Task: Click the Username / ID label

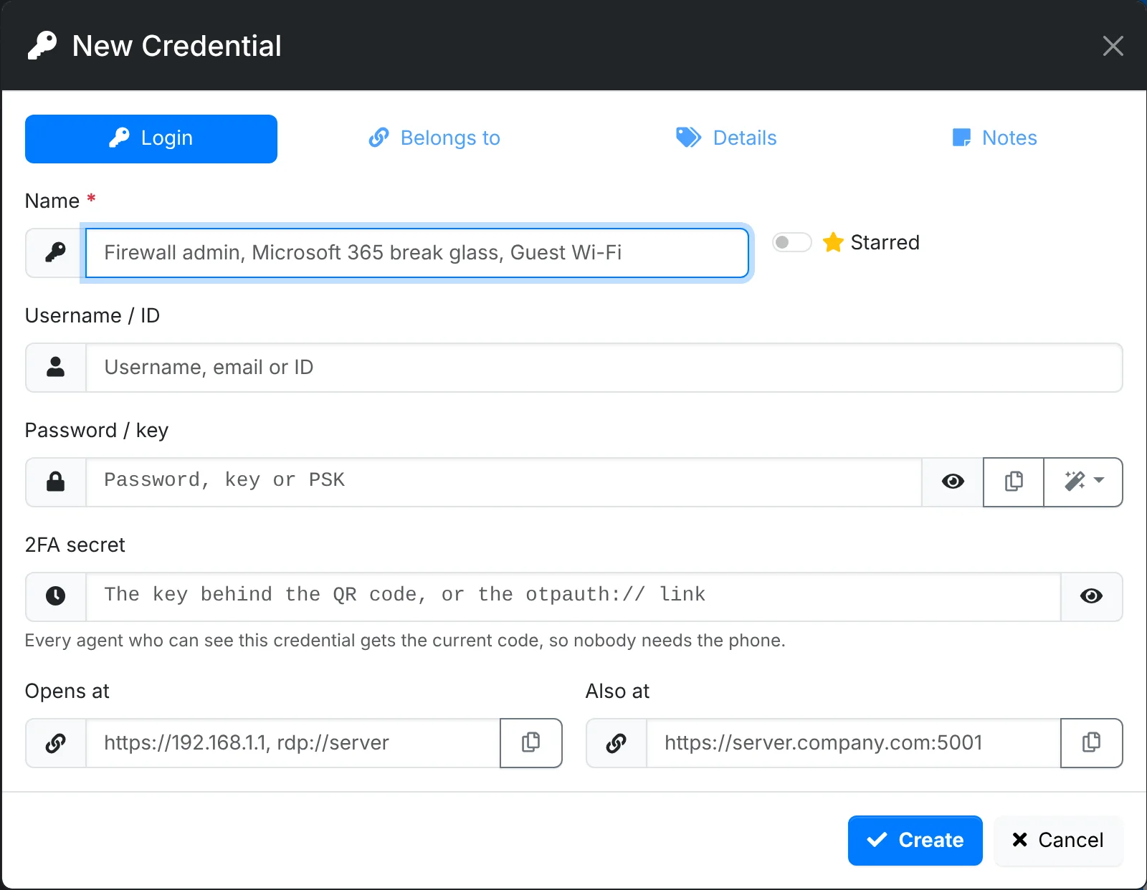Action: [92, 315]
